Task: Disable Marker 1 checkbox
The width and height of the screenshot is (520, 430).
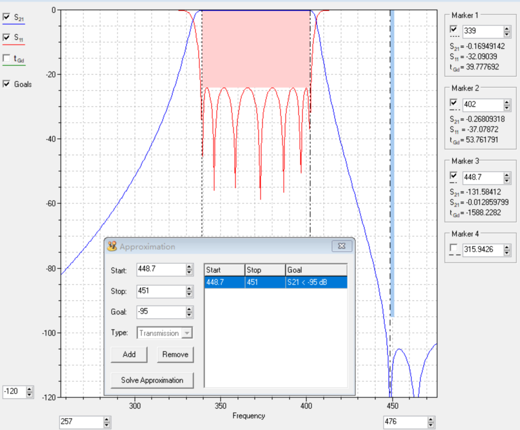Action: 453,29
